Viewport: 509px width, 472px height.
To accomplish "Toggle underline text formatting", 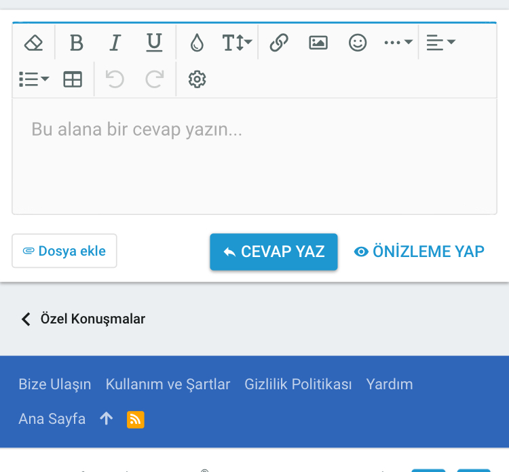I will click(x=154, y=43).
